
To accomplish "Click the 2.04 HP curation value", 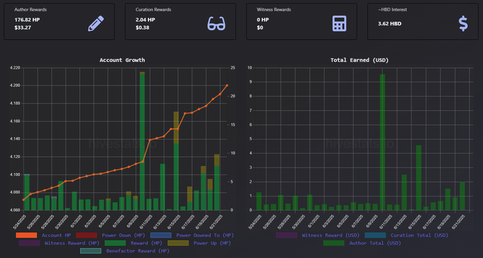I will pyautogui.click(x=145, y=19).
